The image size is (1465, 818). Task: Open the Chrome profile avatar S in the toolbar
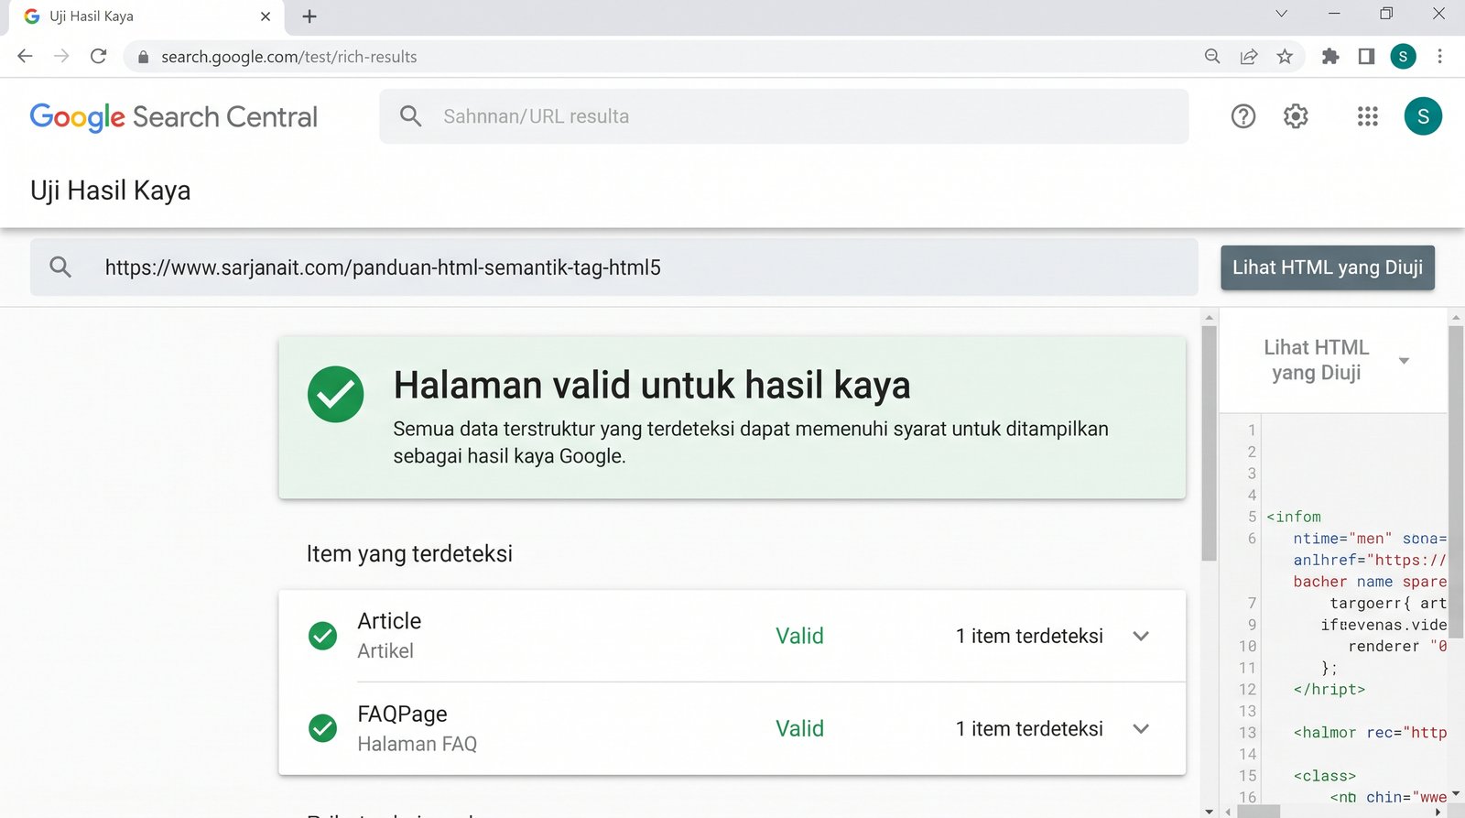coord(1403,57)
